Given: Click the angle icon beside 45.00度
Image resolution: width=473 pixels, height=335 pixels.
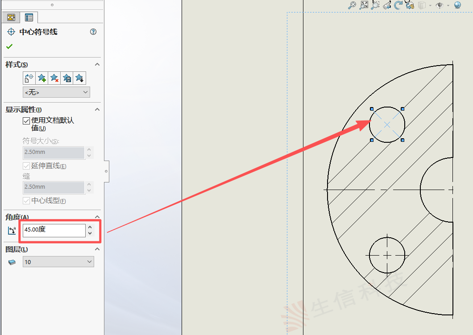Looking at the screenshot, I should click(12, 230).
